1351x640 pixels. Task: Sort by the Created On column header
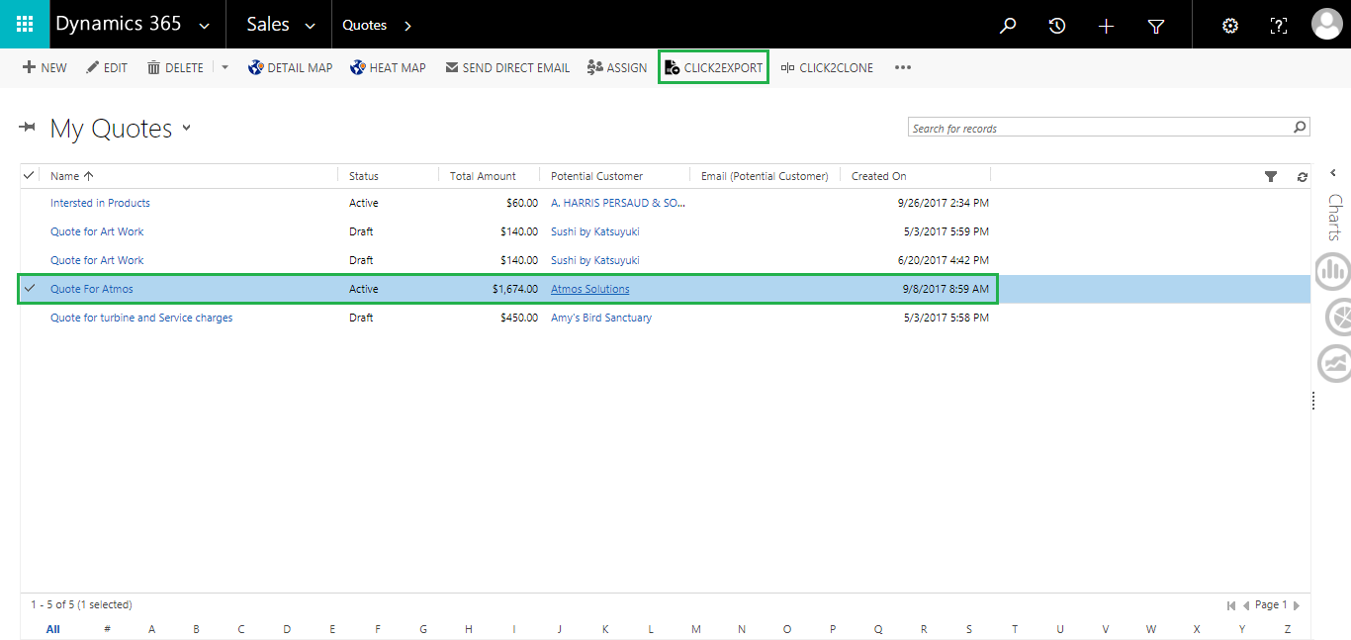point(879,176)
